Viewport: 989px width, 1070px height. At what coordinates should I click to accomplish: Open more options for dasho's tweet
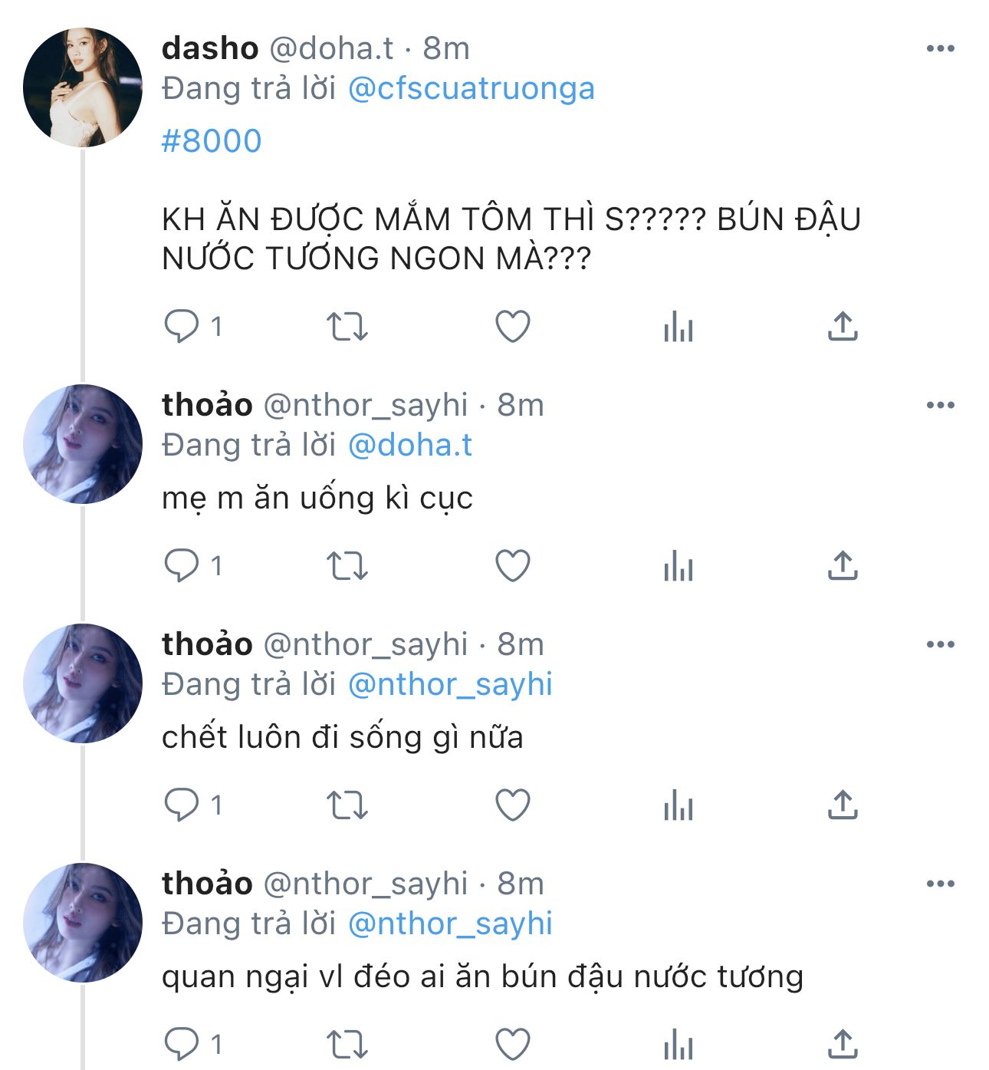940,48
